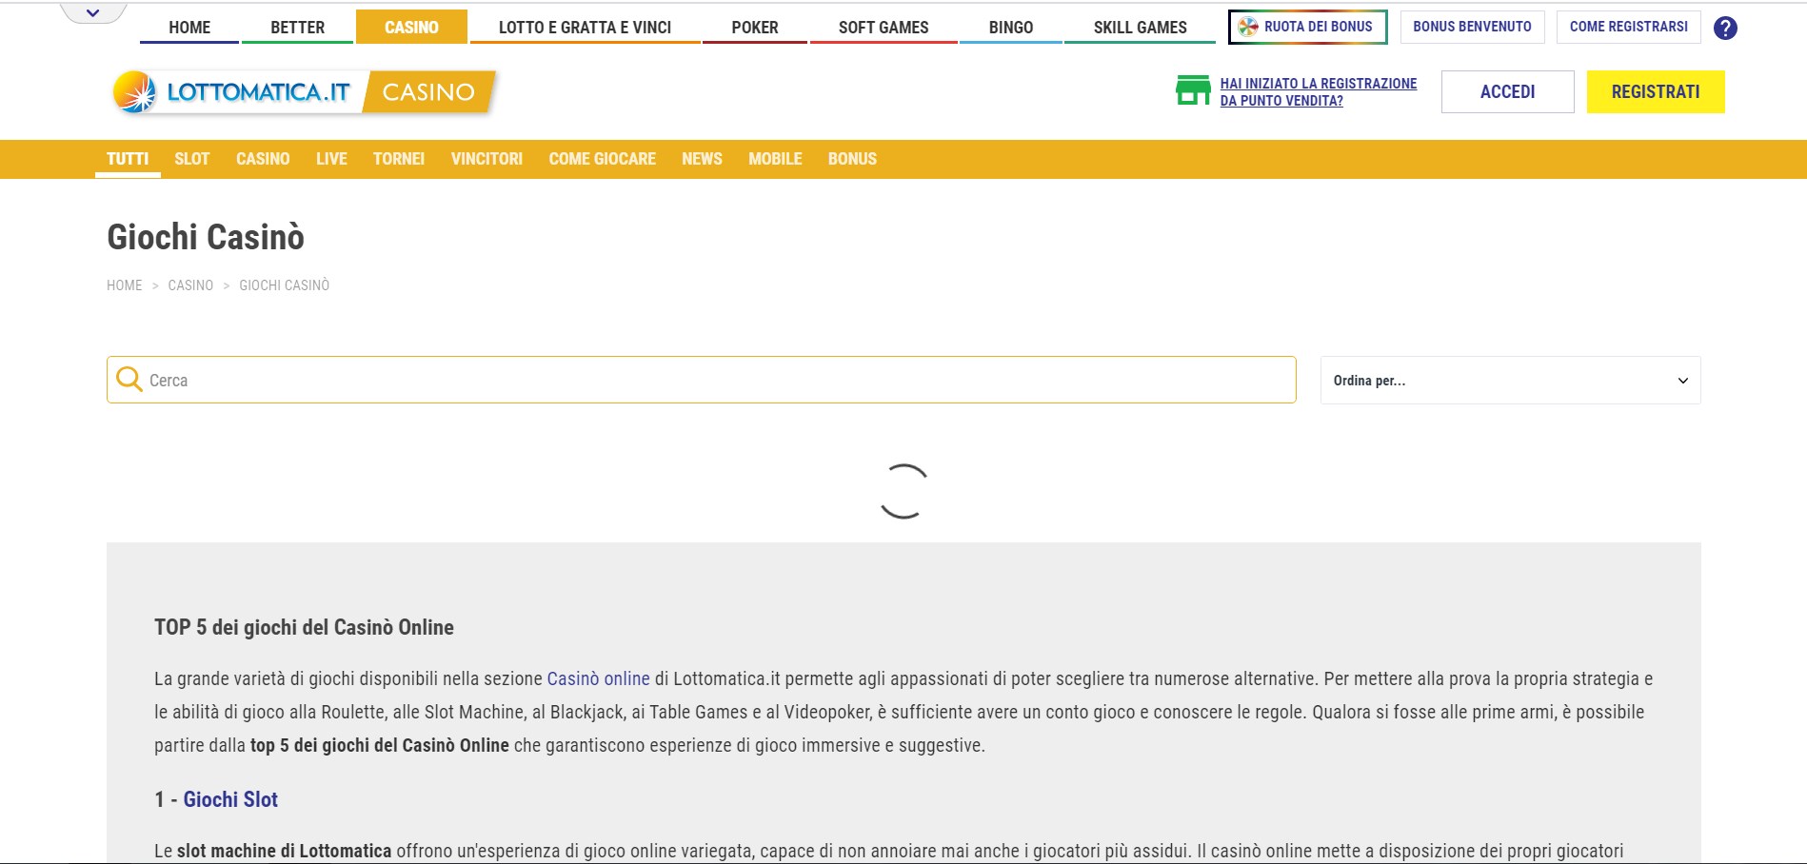Click the RUOTA DEI BONUS button

point(1307,27)
